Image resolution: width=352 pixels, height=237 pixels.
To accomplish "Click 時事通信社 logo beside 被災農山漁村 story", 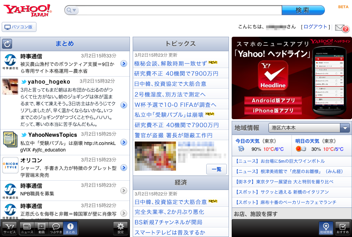I will point(10,62).
